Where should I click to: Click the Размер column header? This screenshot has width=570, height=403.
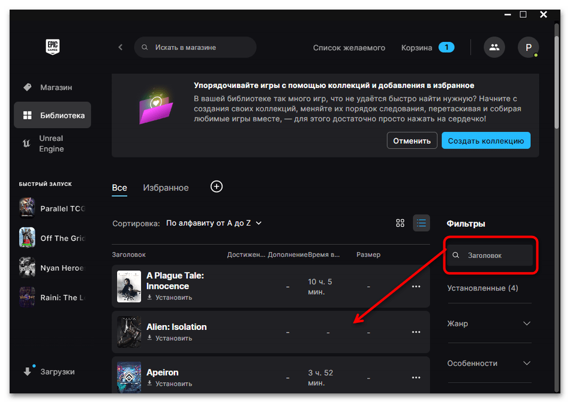(368, 254)
